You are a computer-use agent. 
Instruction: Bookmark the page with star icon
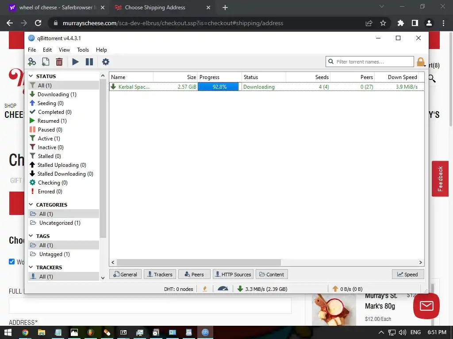point(383,23)
